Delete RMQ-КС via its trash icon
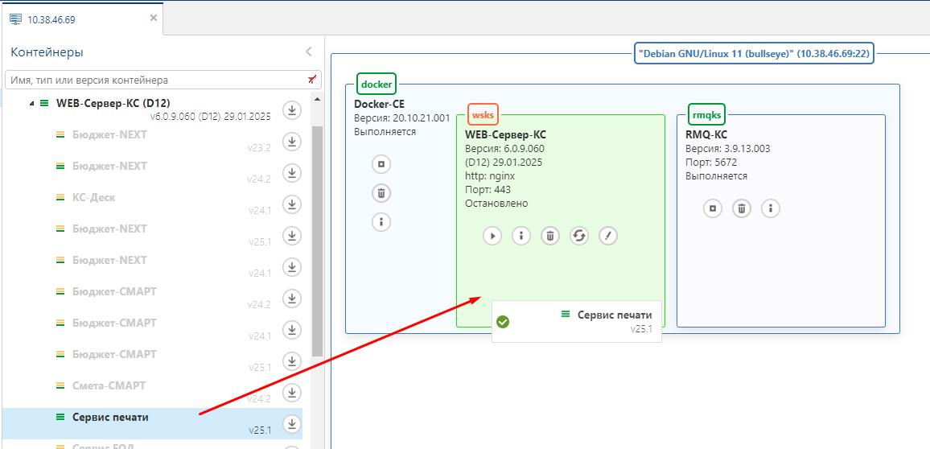 [742, 208]
